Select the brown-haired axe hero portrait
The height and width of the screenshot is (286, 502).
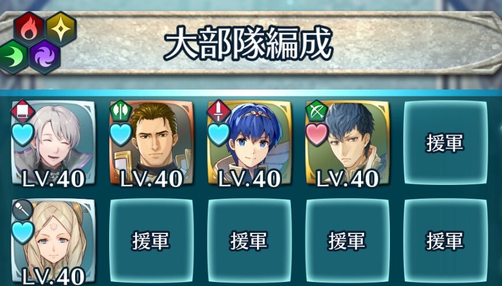(151, 143)
